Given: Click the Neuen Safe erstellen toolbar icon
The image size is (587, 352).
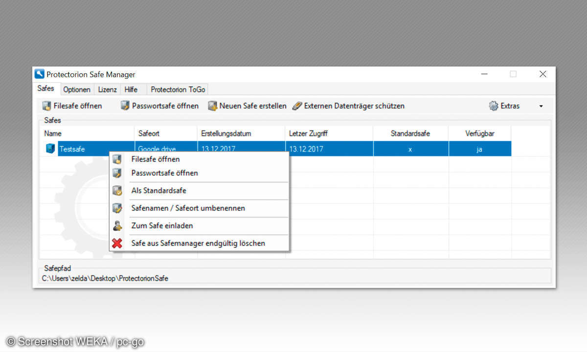Looking at the screenshot, I should tap(213, 106).
